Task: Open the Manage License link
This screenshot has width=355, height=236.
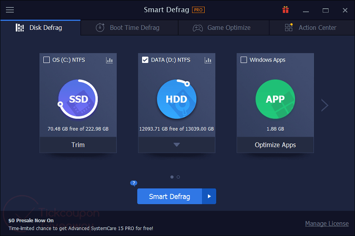Action: [x=326, y=224]
